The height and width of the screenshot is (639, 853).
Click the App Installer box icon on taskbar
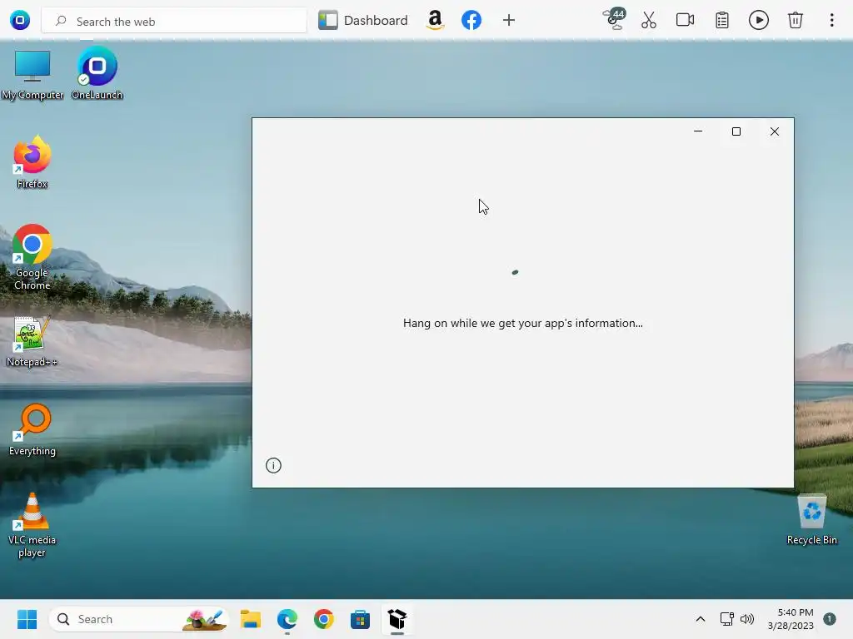pyautogui.click(x=397, y=619)
